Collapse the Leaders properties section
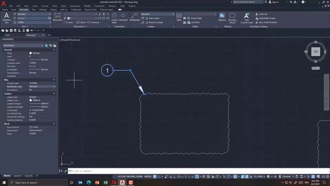The height and width of the screenshot is (186, 330). point(54,94)
